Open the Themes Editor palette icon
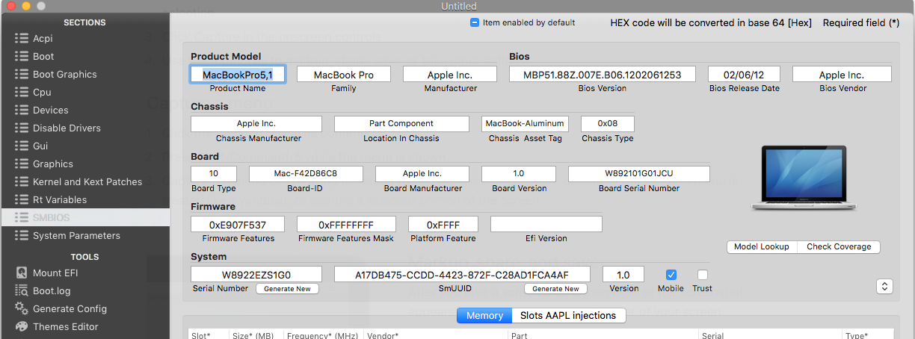Image resolution: width=915 pixels, height=339 pixels. point(22,326)
